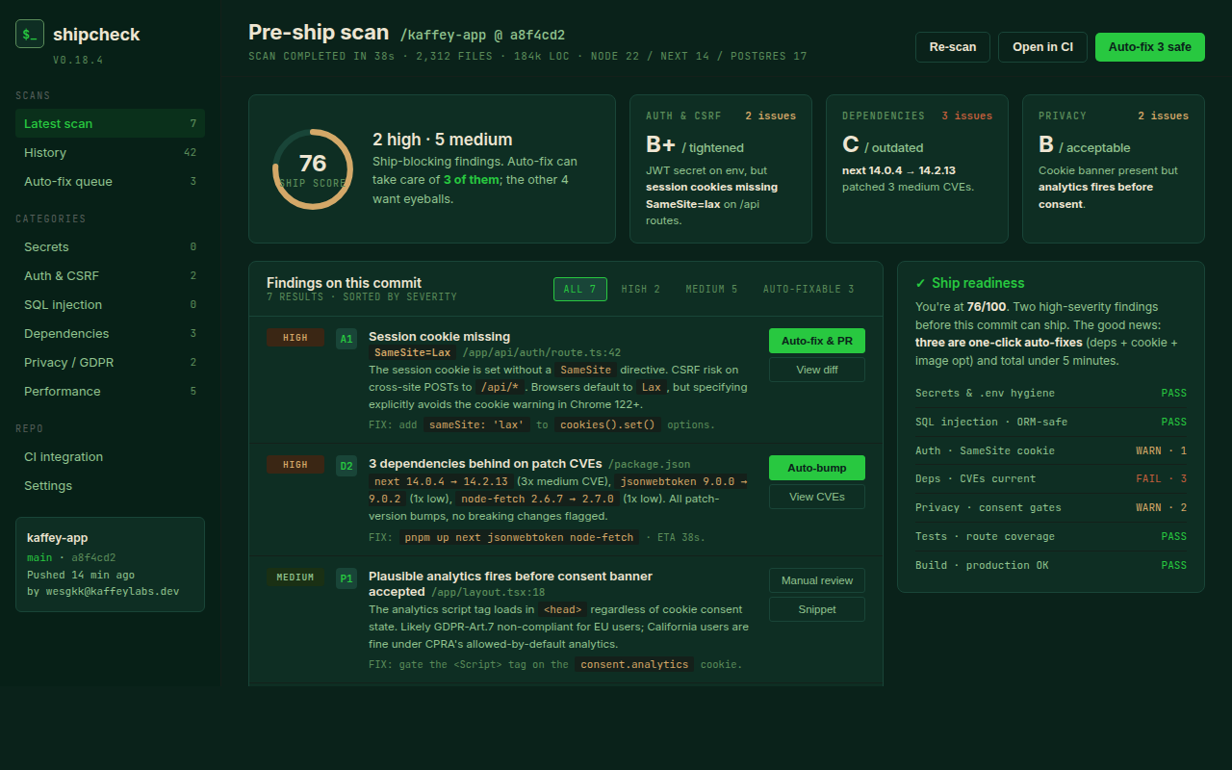The width and height of the screenshot is (1232, 770).
Task: Click the ship score 76 ring
Action: point(313,169)
